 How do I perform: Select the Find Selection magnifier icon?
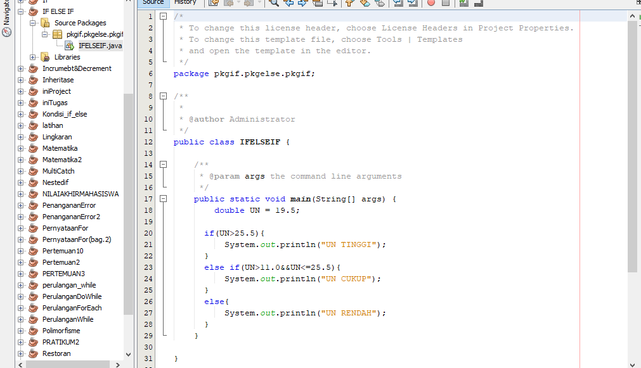(x=274, y=4)
